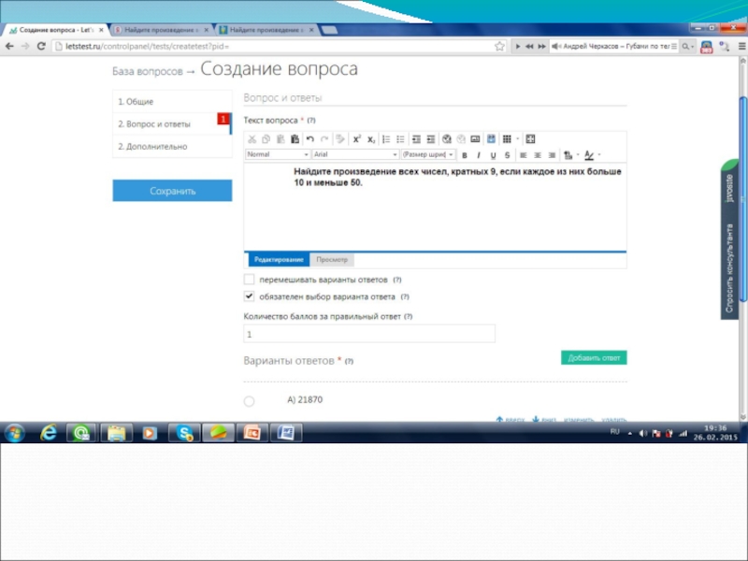Image resolution: width=748 pixels, height=561 pixels.
Task: Open the font color dropdown
Action: coord(599,155)
